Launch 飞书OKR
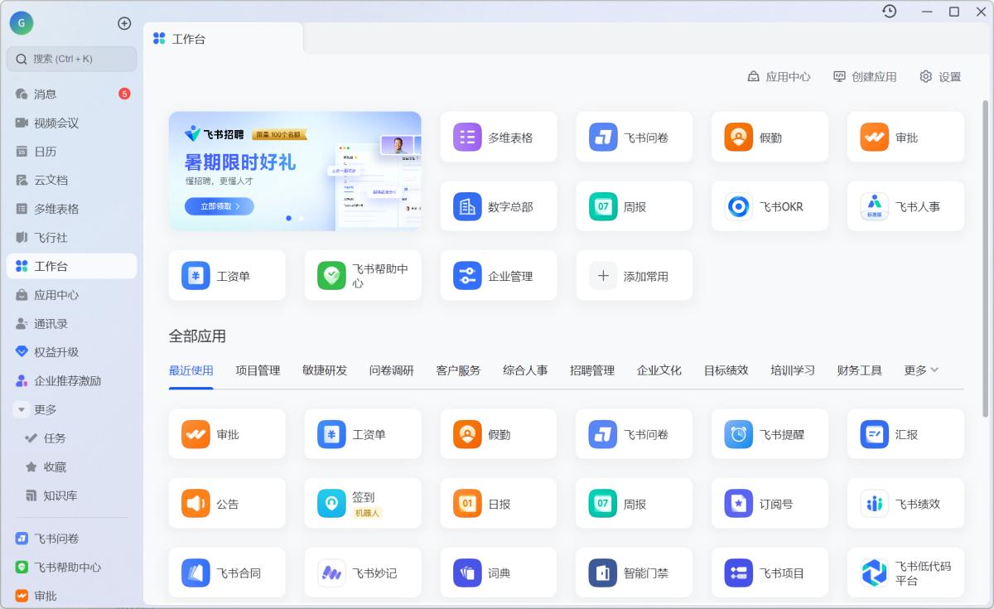The width and height of the screenshot is (994, 609). click(x=769, y=206)
